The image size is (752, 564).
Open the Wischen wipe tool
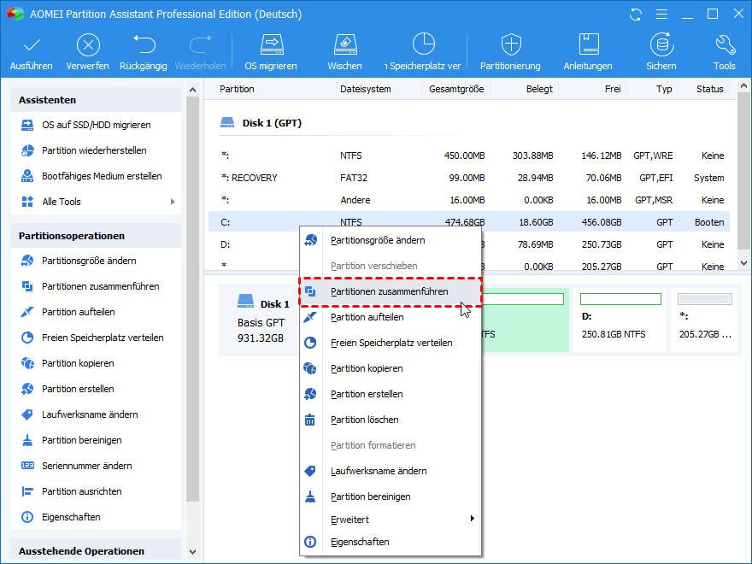tap(345, 52)
